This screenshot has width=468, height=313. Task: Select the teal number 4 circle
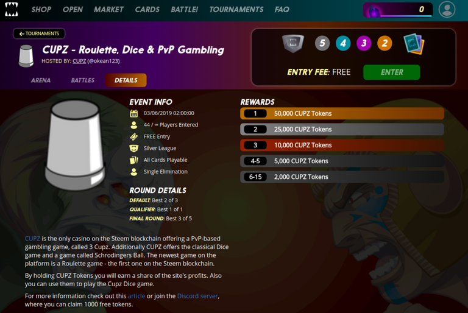point(343,43)
